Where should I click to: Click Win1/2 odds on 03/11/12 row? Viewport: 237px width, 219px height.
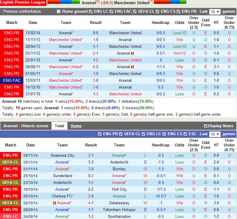pyautogui.click(x=180, y=53)
